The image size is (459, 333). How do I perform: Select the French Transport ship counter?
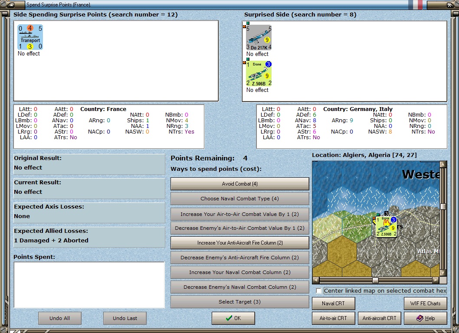[30, 37]
